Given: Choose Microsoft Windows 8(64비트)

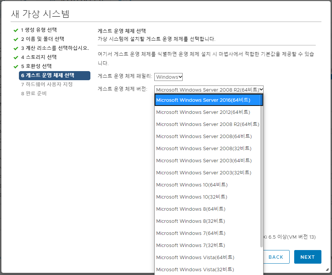Looking at the screenshot, I should tap(208, 209).
